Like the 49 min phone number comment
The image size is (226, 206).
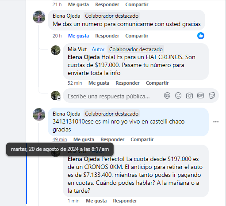coord(84,139)
